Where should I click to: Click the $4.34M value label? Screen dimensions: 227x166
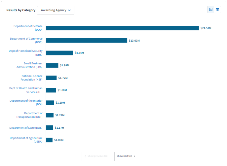79,53
